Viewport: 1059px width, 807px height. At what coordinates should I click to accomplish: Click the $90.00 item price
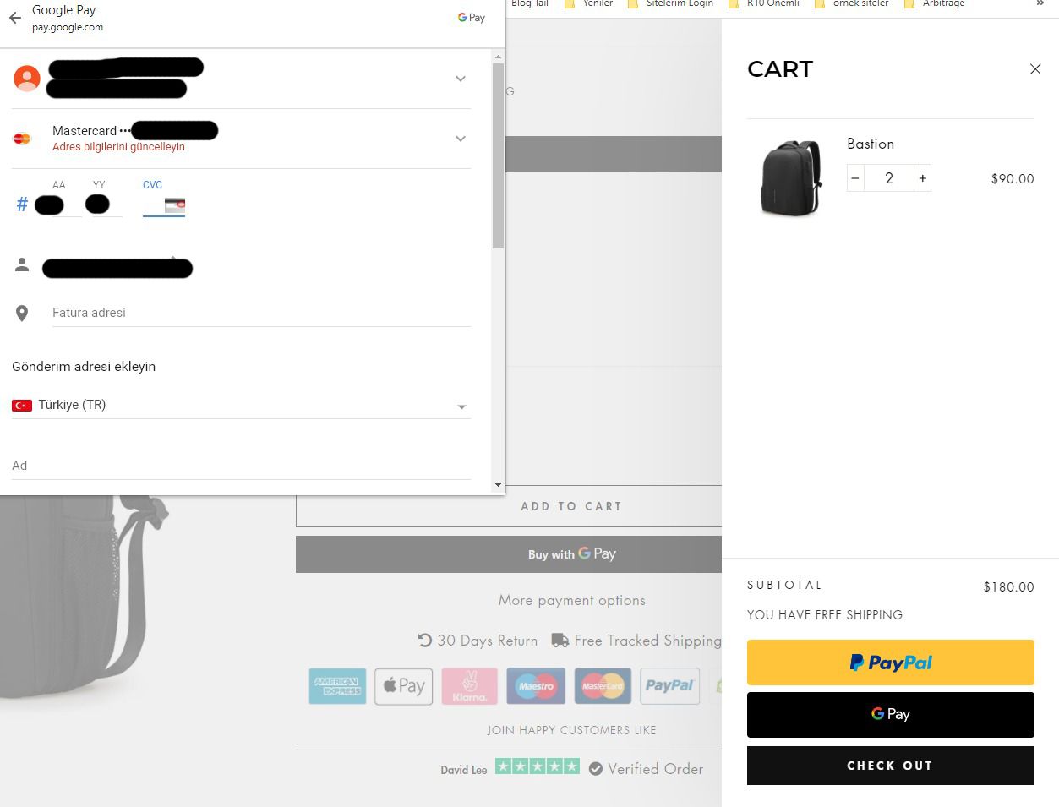1013,179
